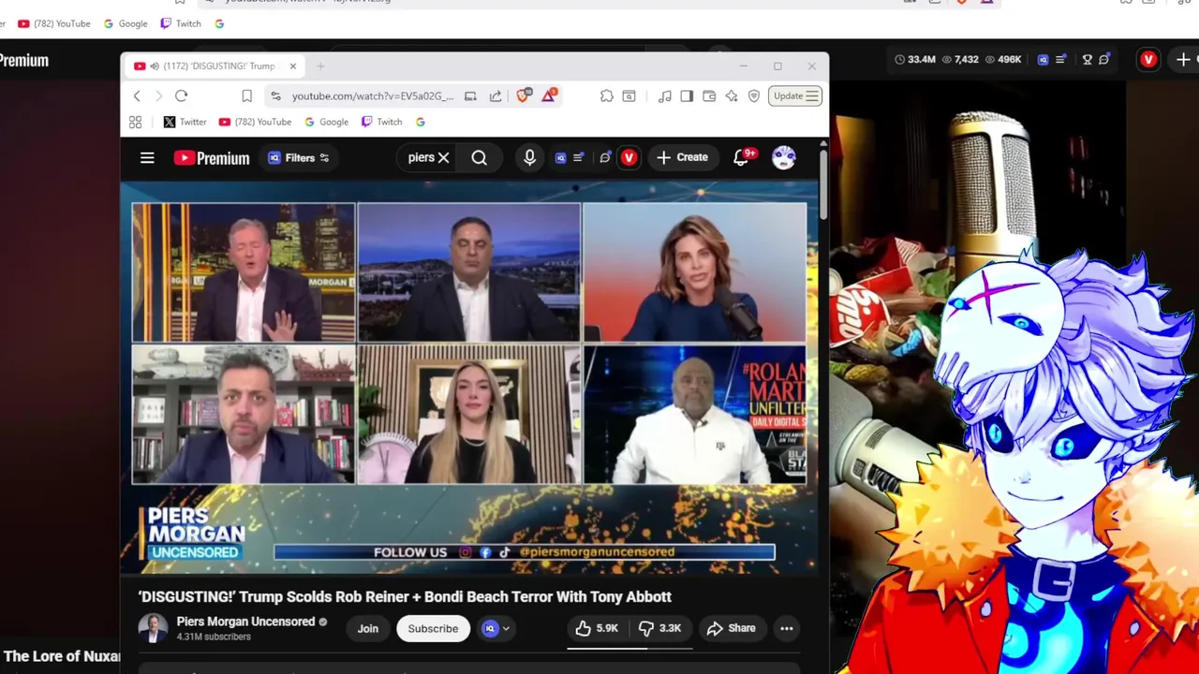This screenshot has height=674, width=1199.
Task: Bookmark this page with the bookmark icon
Action: (x=246, y=95)
